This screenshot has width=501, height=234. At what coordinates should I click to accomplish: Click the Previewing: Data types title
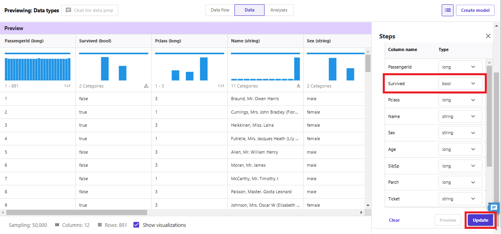[32, 10]
